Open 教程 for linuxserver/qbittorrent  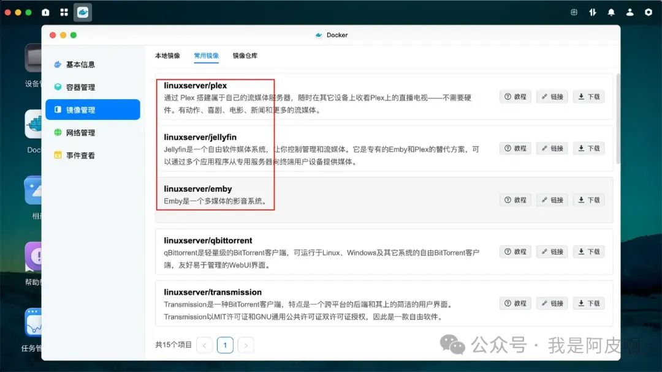(x=515, y=251)
